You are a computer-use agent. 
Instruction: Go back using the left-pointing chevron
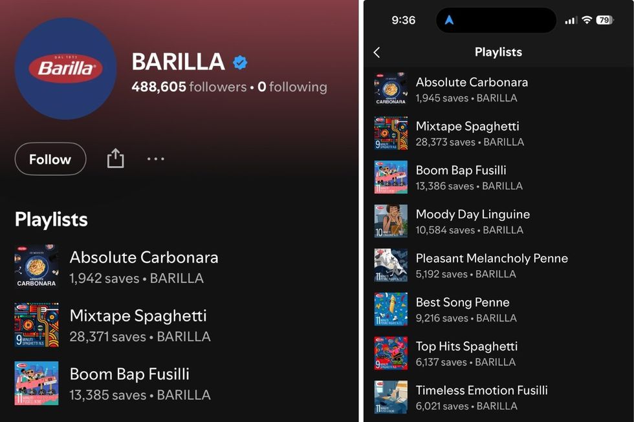(378, 52)
